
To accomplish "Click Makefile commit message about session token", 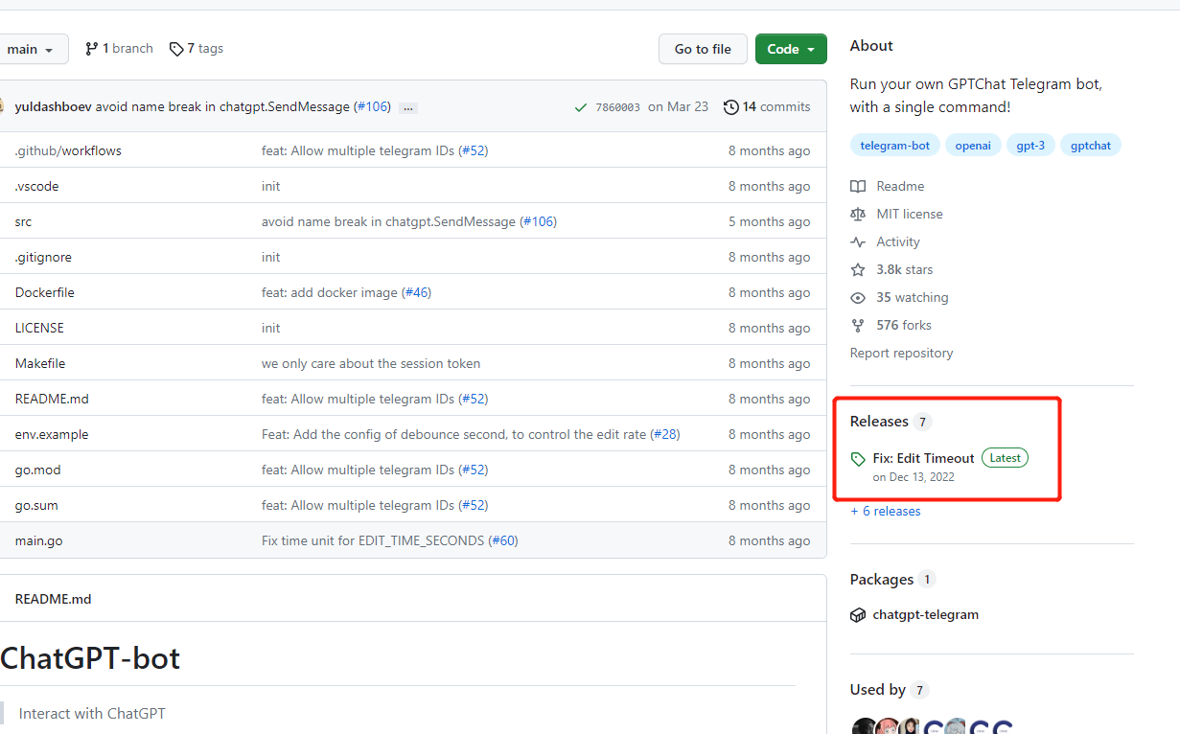I will (x=371, y=363).
